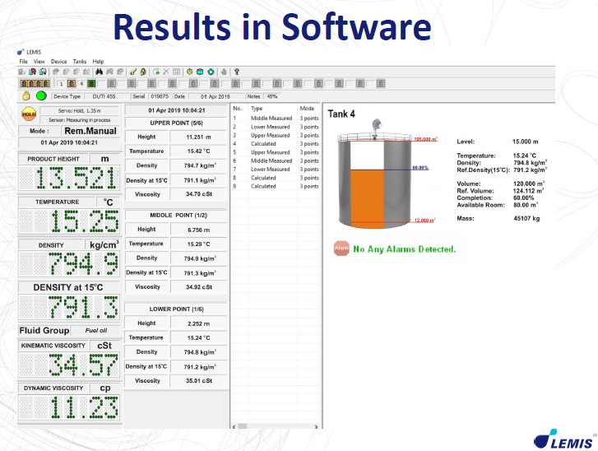The height and width of the screenshot is (451, 598).
Task: Click the 60.00% level marker on tank
Action: [x=420, y=168]
